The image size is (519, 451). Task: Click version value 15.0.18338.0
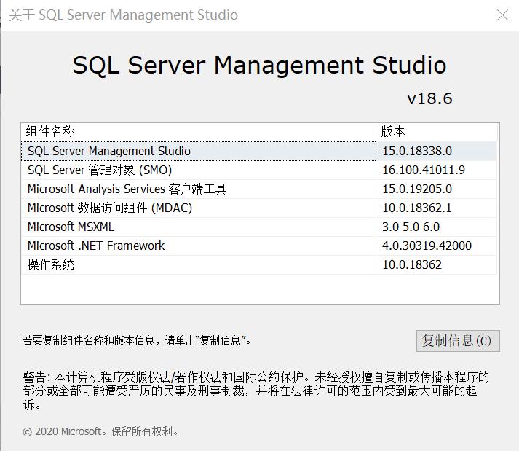(x=417, y=151)
